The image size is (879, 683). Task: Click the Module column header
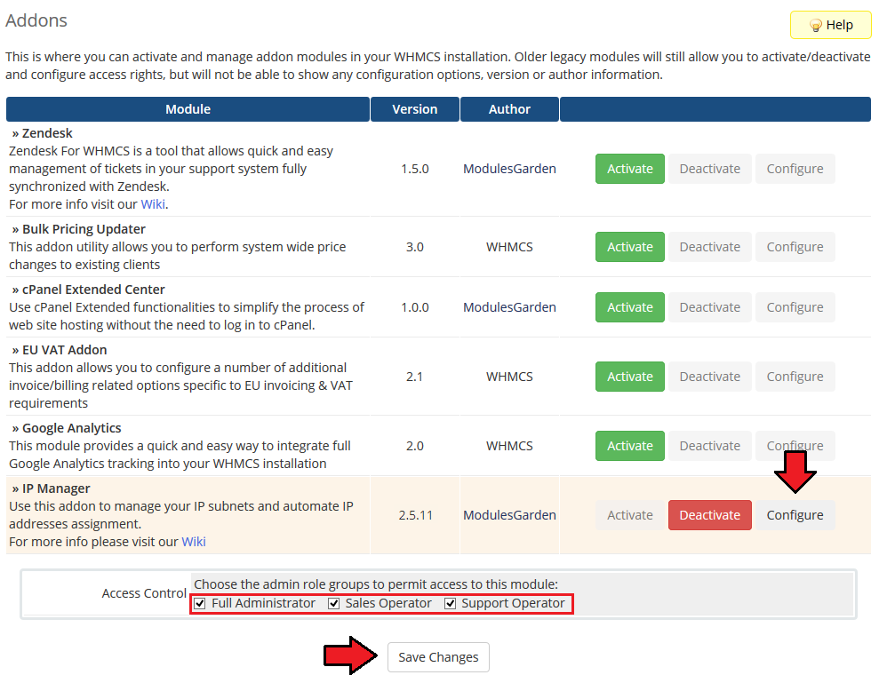(188, 109)
